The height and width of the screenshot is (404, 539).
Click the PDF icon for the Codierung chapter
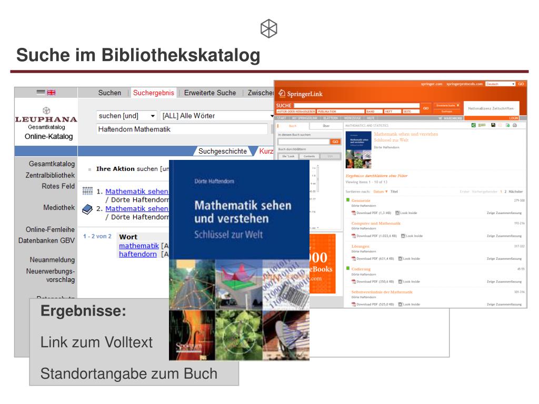pos(353,282)
